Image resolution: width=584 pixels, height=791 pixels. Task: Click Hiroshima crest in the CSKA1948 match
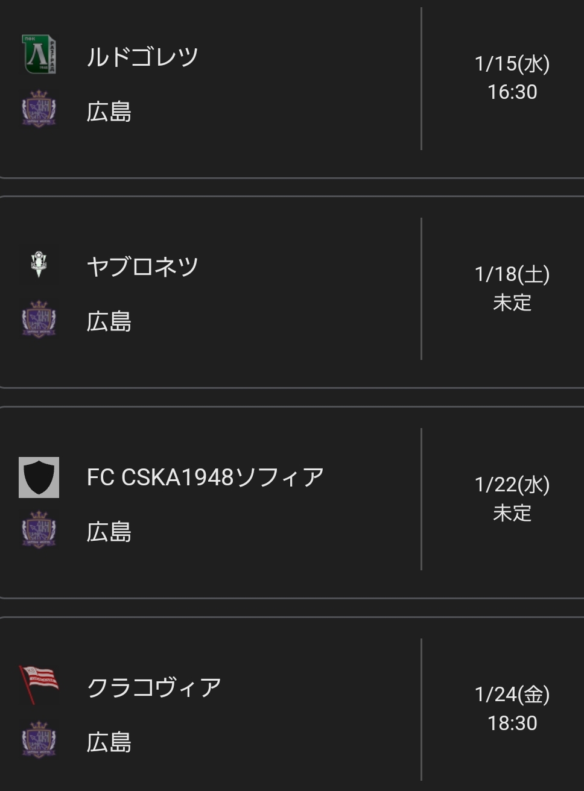click(39, 530)
